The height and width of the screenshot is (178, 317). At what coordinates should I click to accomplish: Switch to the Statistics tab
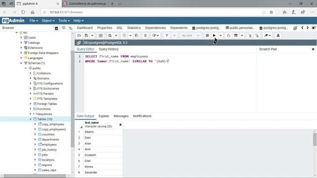pyautogui.click(x=134, y=28)
